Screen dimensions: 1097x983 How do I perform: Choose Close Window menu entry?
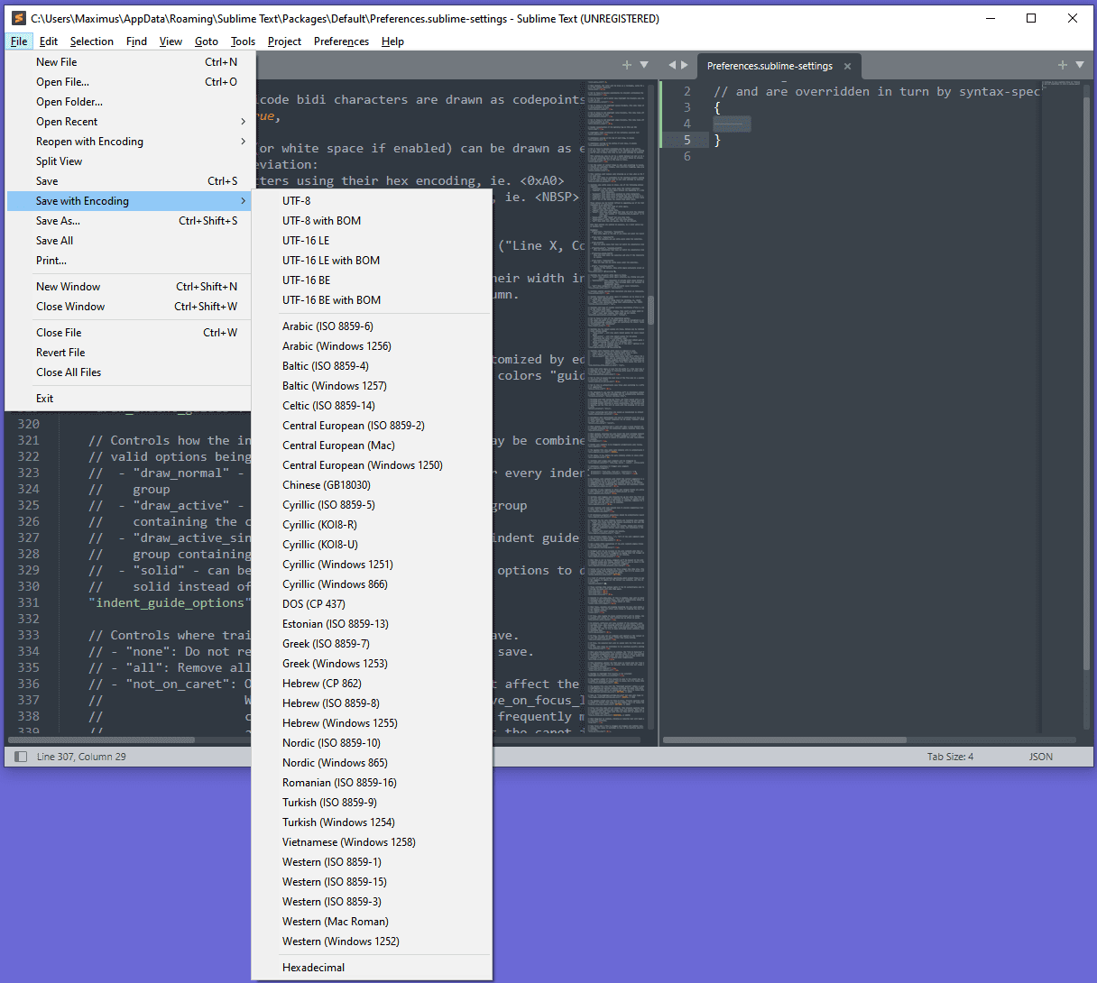click(x=130, y=307)
